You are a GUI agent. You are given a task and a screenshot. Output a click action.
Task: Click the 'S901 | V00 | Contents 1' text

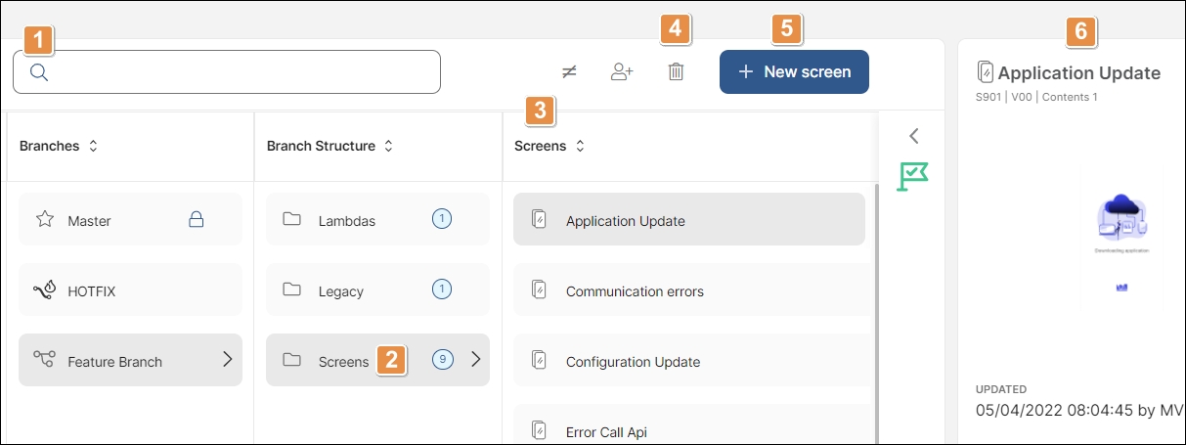click(1036, 97)
